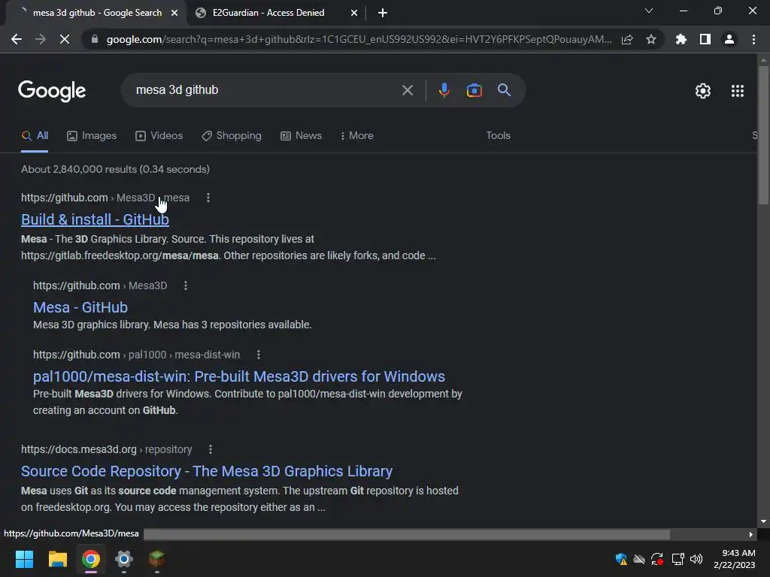Submit search with magnifier icon
The height and width of the screenshot is (577, 770).
504,90
